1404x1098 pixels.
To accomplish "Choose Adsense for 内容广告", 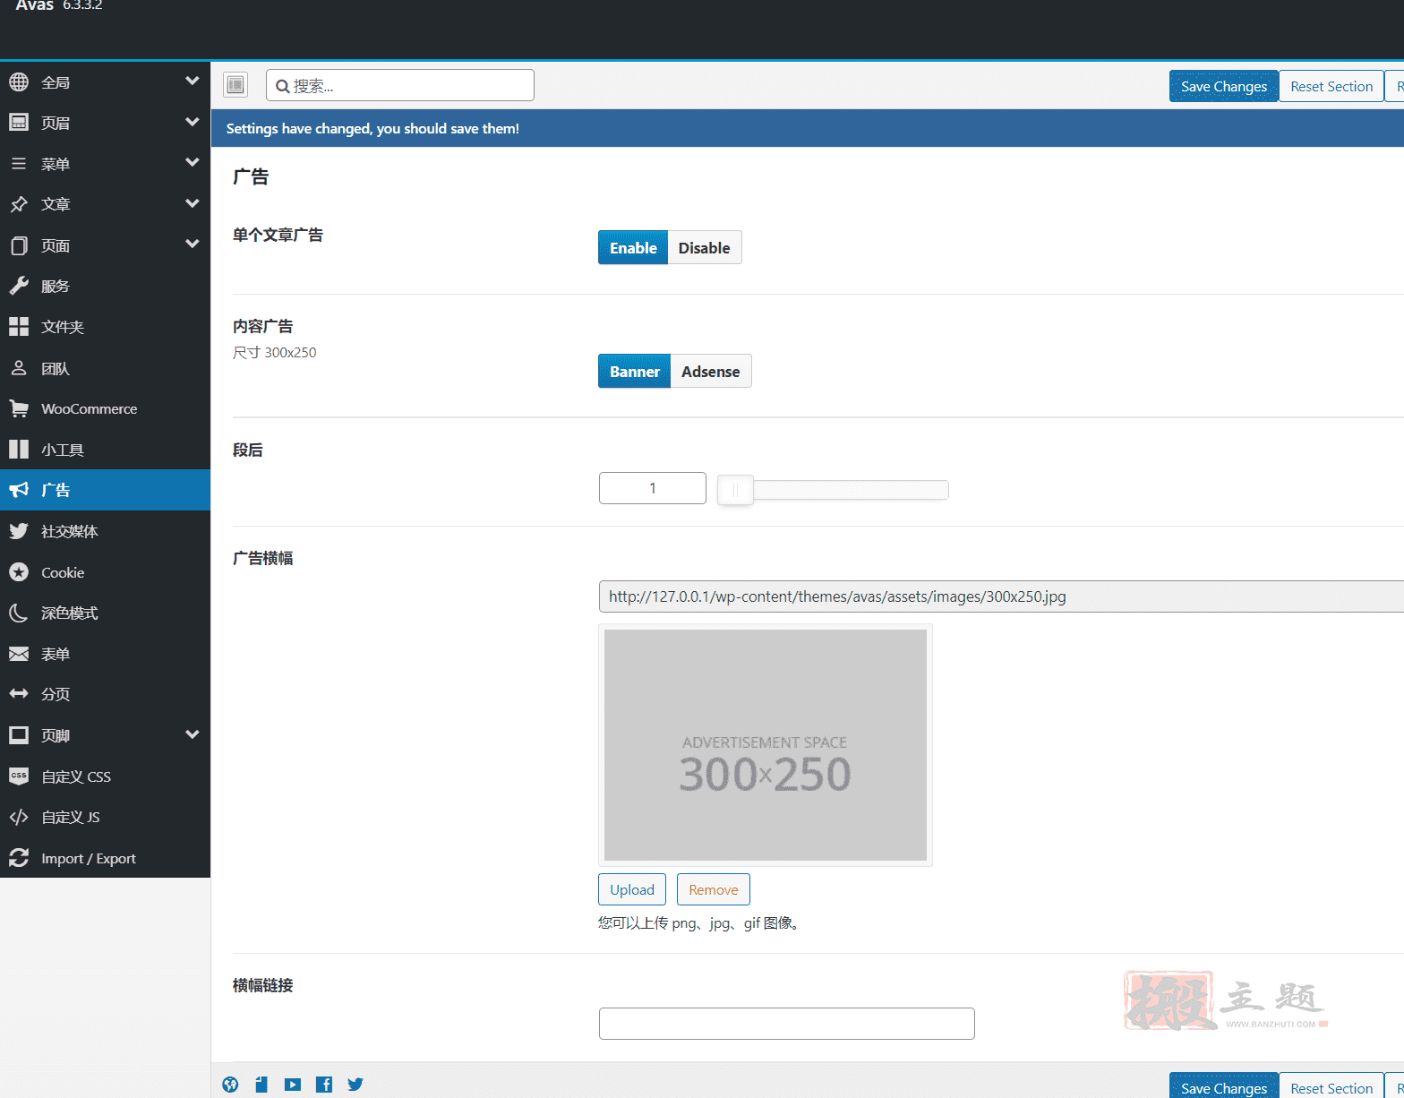I will coord(711,372).
